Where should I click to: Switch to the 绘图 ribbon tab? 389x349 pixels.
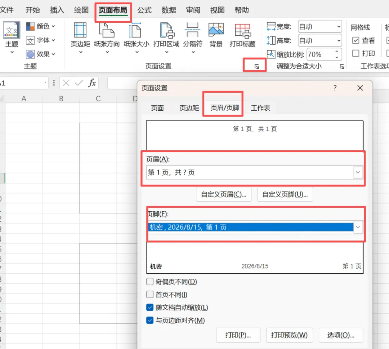tap(81, 10)
